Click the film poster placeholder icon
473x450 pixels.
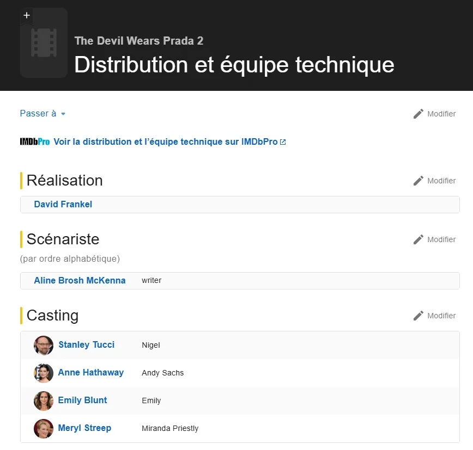tap(44, 44)
